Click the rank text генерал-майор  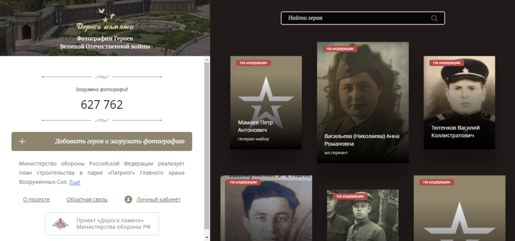[253, 139]
